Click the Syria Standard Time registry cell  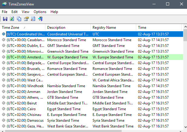pos(109,120)
